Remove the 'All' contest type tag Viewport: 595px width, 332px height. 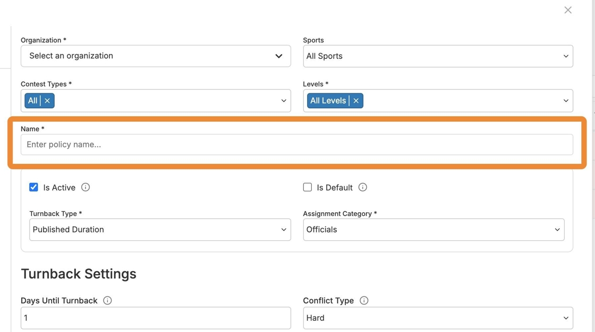[47, 101]
